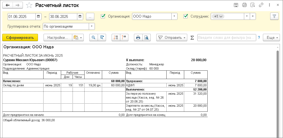Choose period with the ellipsis button

tap(90, 16)
